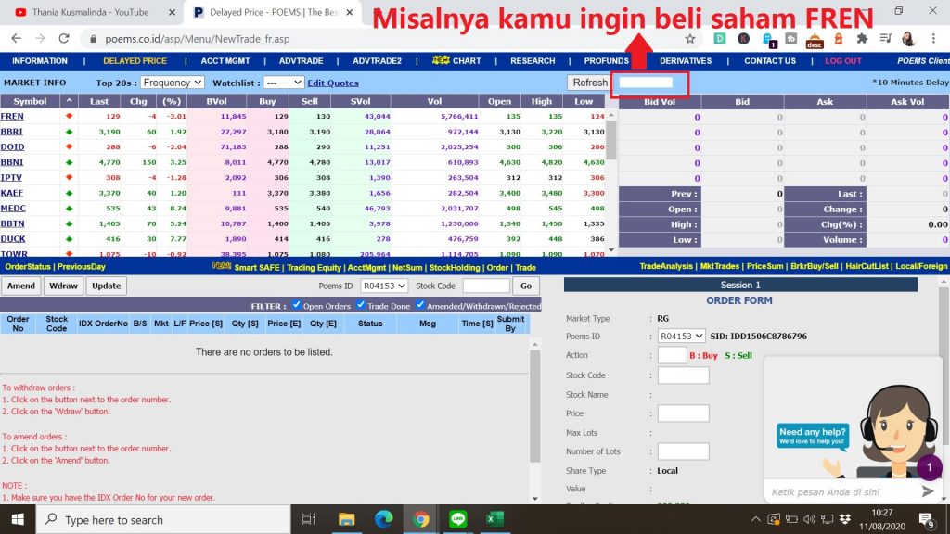Screen dimensions: 950x534
Task: Open Microsoft Edge from the taskbar
Action: 384,519
